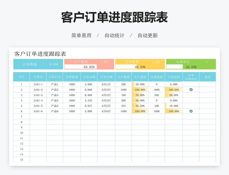
Task: Select the 55.50% production progress cell
Action: click(140, 106)
